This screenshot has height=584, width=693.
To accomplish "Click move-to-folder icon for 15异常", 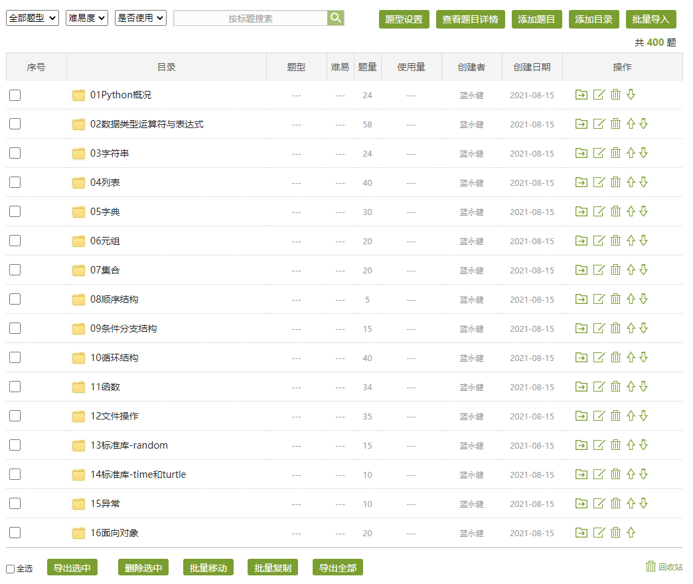I will point(581,503).
